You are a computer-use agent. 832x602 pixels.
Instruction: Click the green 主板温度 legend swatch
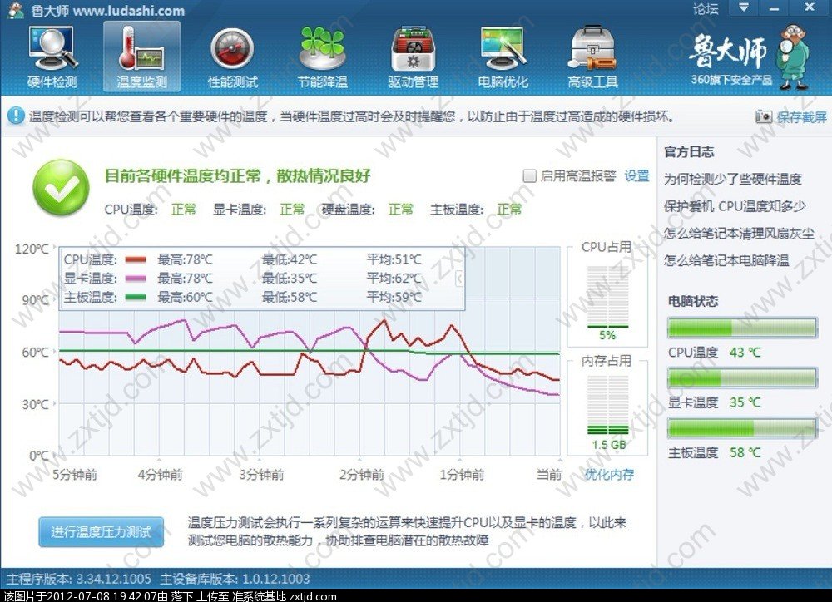pos(136,297)
